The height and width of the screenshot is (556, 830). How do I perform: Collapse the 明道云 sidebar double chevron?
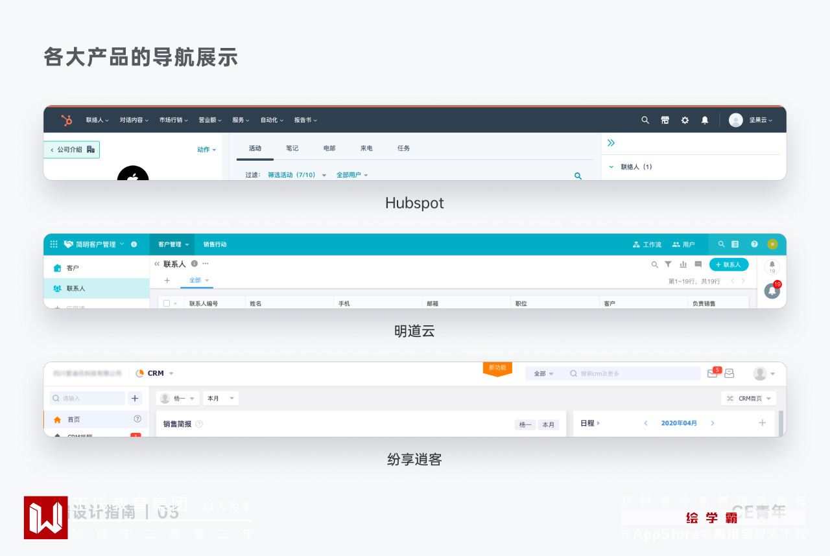tap(157, 264)
